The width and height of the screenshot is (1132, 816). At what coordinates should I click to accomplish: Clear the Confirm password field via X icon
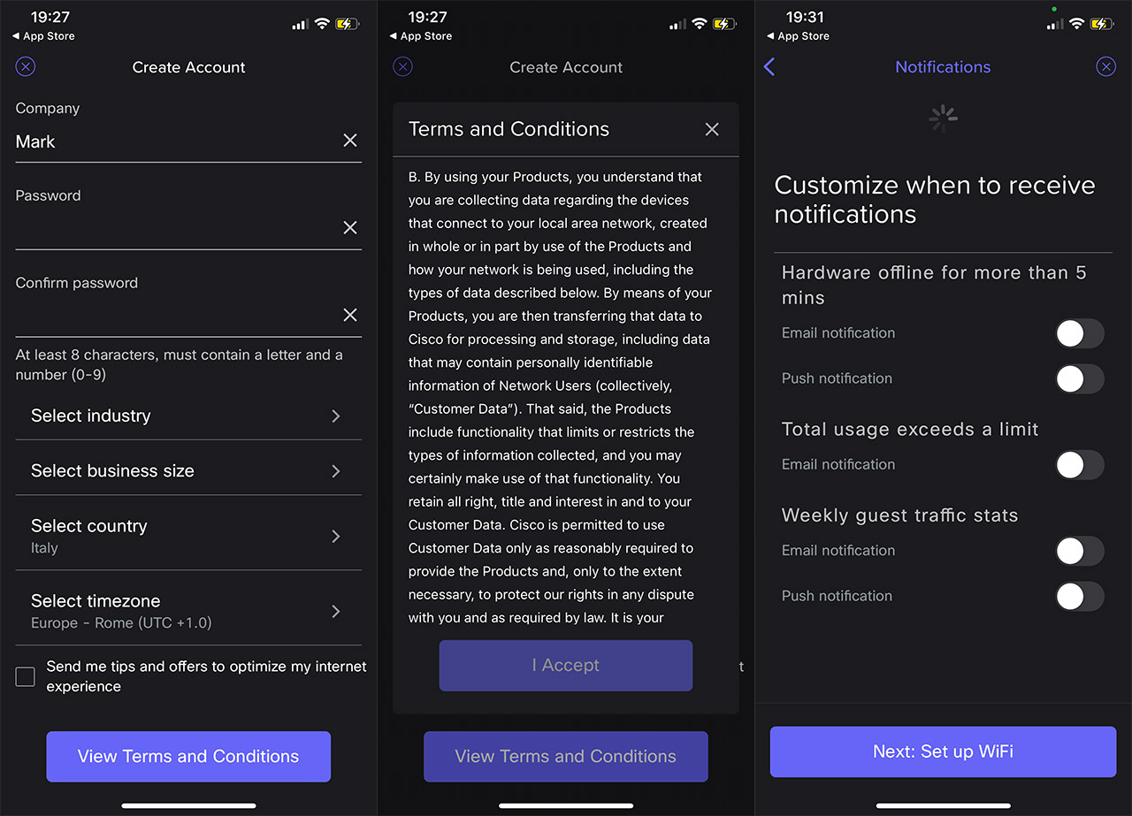(x=350, y=316)
